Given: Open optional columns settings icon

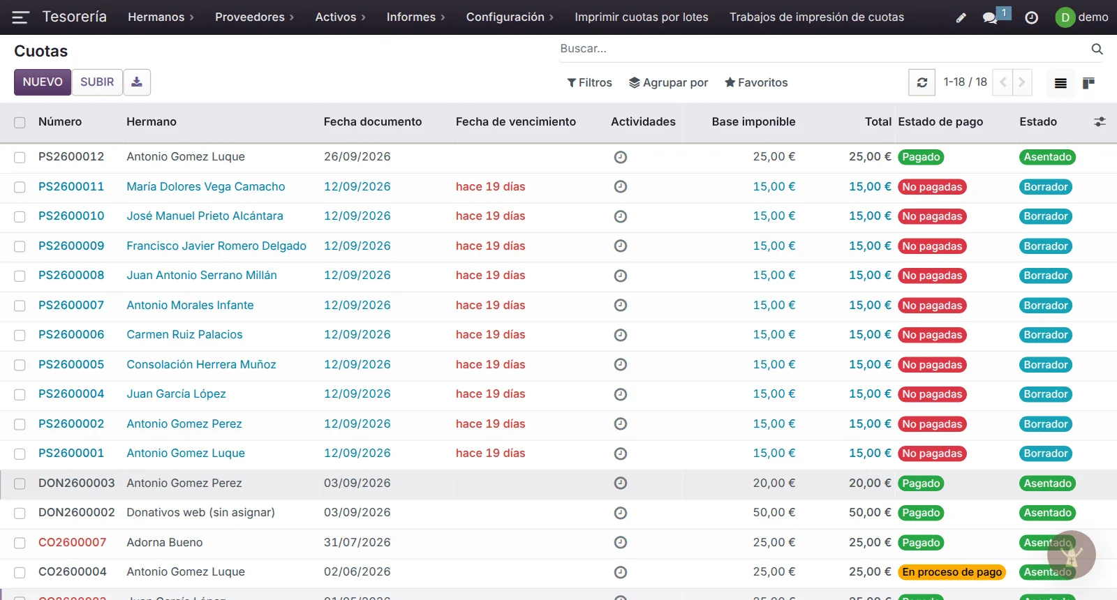Looking at the screenshot, I should coord(1100,121).
